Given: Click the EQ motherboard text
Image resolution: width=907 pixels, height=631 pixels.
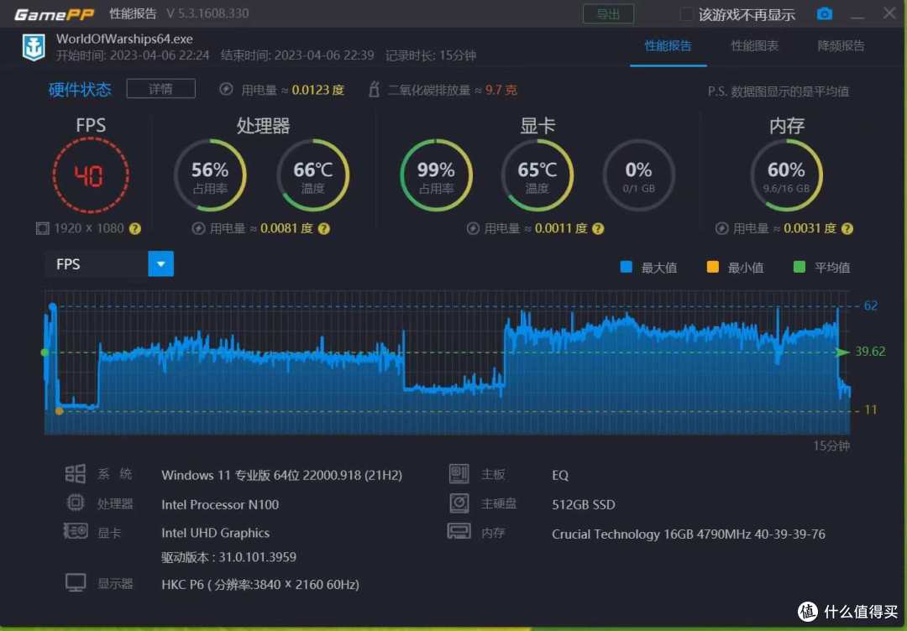Looking at the screenshot, I should 560,475.
